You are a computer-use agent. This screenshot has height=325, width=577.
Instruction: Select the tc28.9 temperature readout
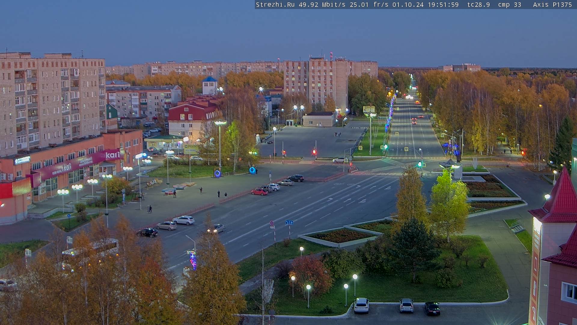click(478, 5)
